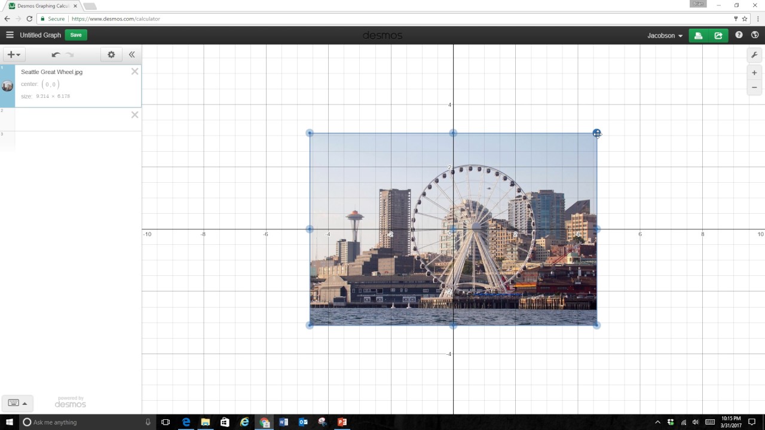The image size is (765, 430).
Task: Delete the Seattle Great Wheel.jpg expression
Action: (x=134, y=72)
